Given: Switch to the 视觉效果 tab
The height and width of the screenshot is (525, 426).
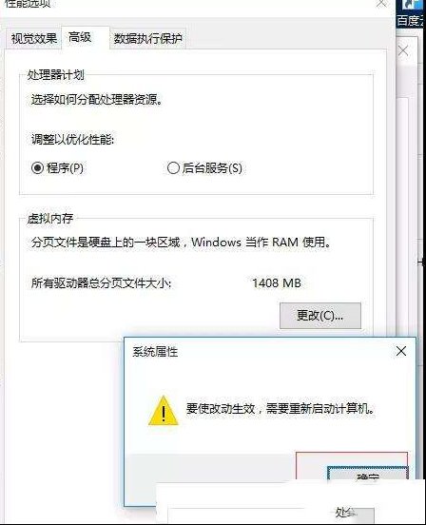Looking at the screenshot, I should (34, 38).
